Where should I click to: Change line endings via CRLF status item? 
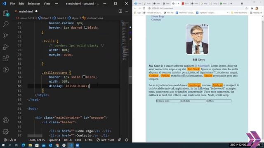[78, 140]
